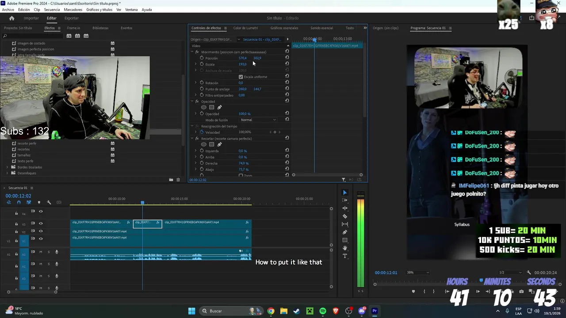Uncheck the Escala uniforme checkbox
The image size is (566, 318).
(x=241, y=77)
